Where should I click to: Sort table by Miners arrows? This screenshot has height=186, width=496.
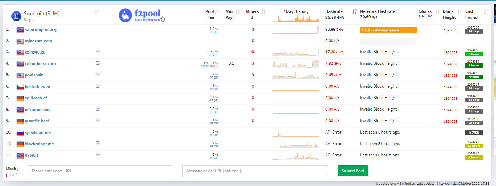[263, 12]
